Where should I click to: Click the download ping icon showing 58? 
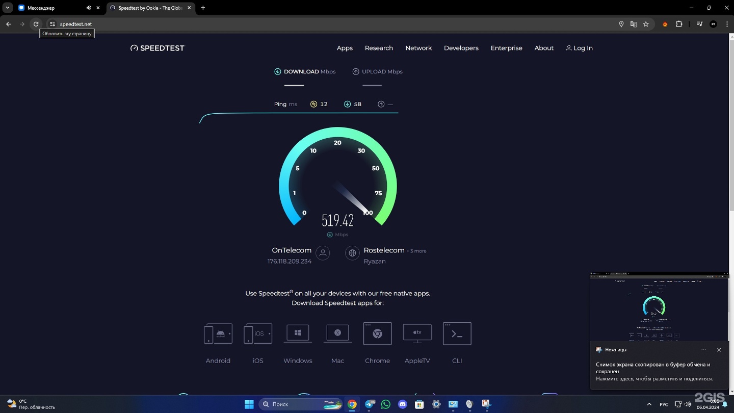(347, 104)
